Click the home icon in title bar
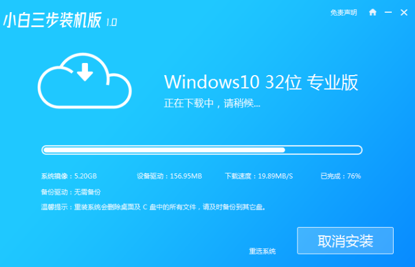415x267 pixels. pyautogui.click(x=373, y=12)
